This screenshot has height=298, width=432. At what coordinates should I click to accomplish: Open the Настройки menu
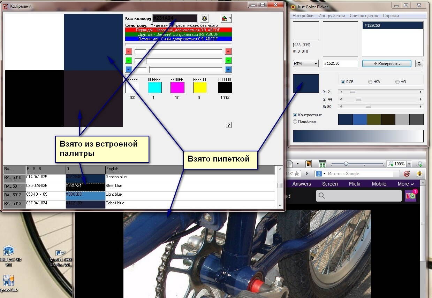tap(303, 16)
